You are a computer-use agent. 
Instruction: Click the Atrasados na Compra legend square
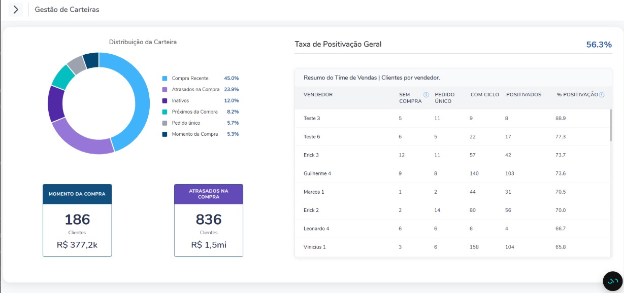[x=165, y=90]
